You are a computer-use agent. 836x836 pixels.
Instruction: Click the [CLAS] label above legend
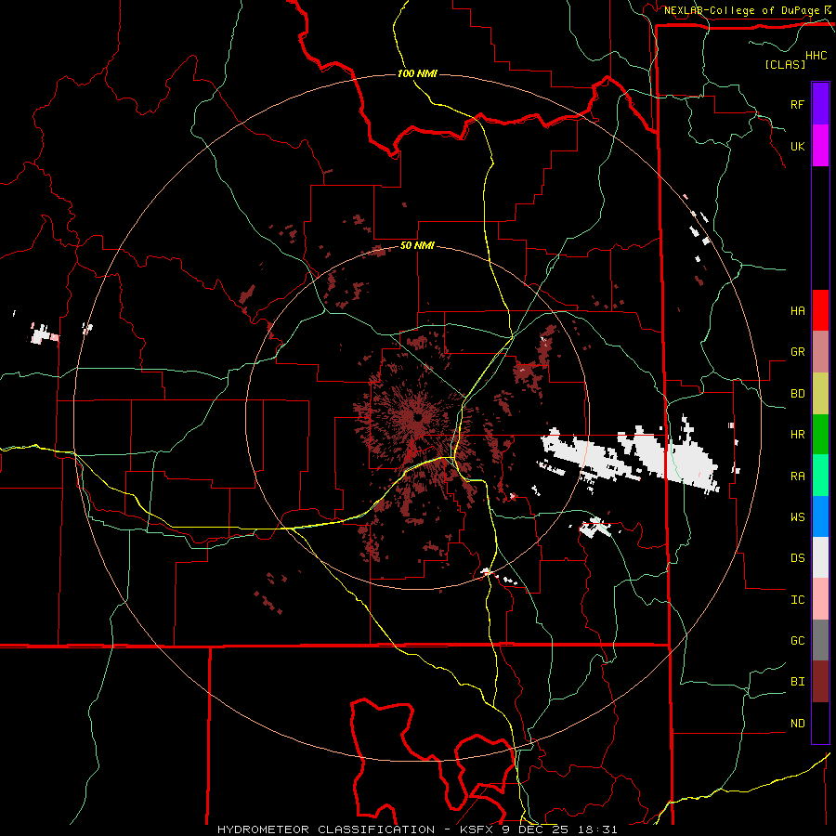[785, 64]
